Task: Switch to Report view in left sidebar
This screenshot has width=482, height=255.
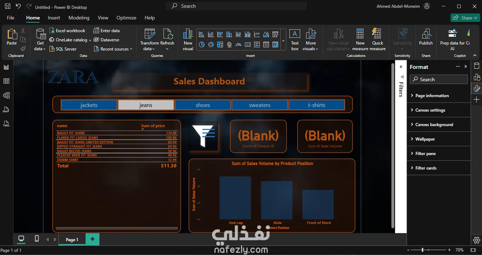Action: (x=6, y=67)
